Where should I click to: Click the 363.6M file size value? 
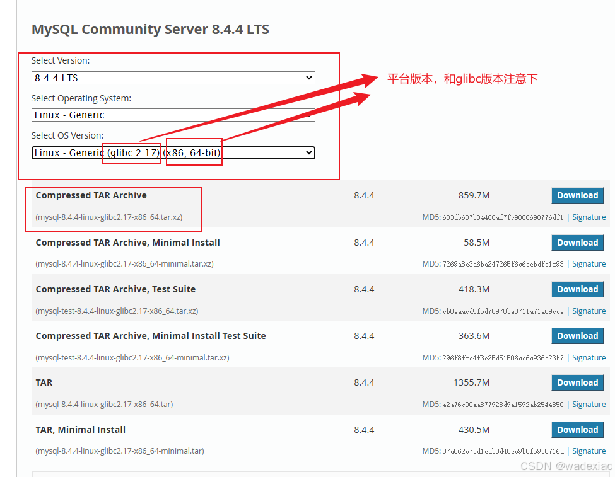474,336
